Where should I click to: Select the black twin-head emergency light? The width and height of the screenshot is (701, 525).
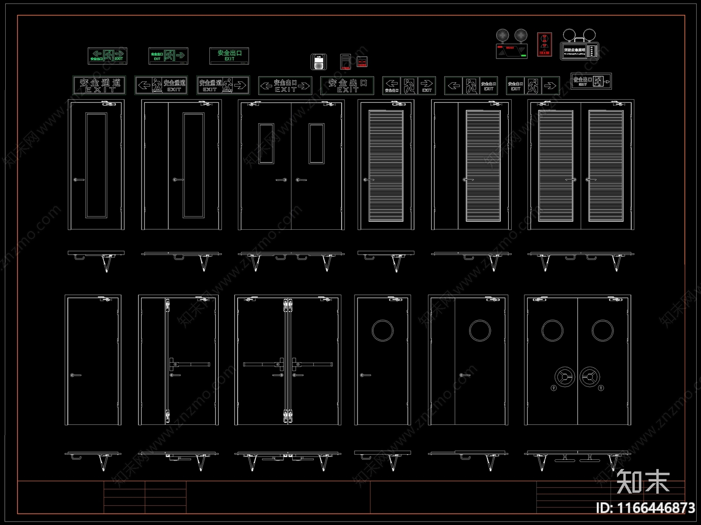pyautogui.click(x=512, y=43)
